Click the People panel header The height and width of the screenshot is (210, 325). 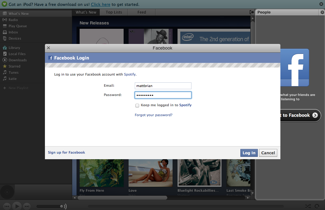287,12
